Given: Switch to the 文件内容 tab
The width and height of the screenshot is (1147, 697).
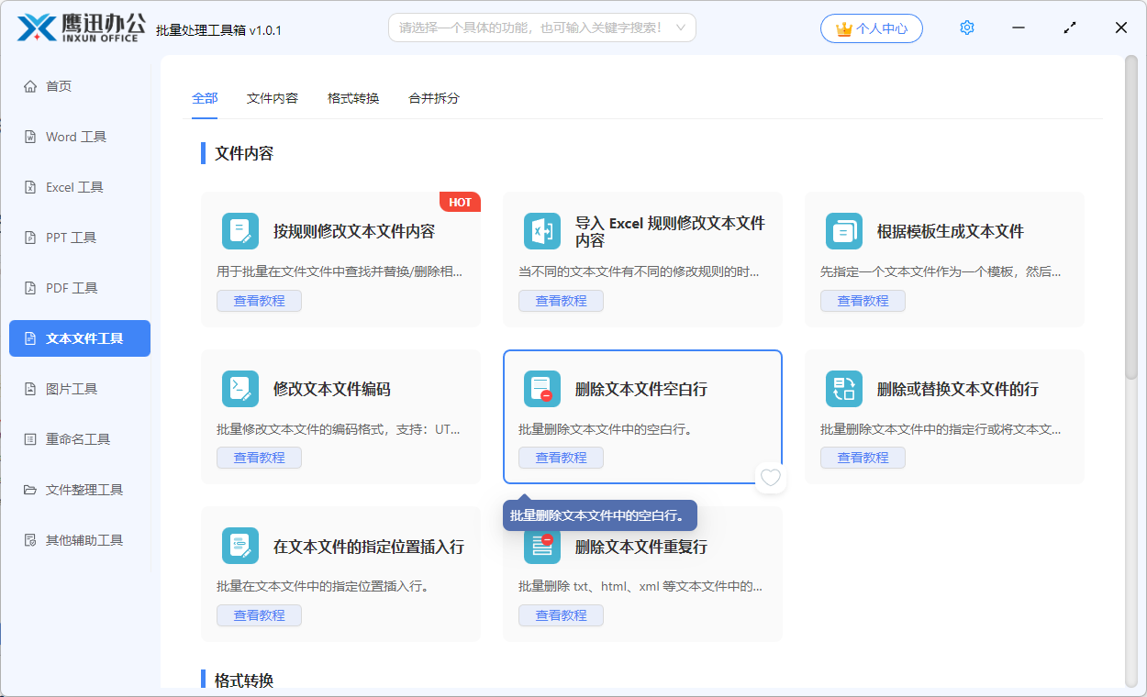Looking at the screenshot, I should 272,98.
